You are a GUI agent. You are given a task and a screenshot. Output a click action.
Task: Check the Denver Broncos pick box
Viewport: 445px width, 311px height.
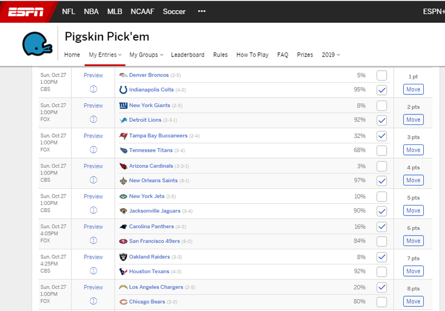382,76
